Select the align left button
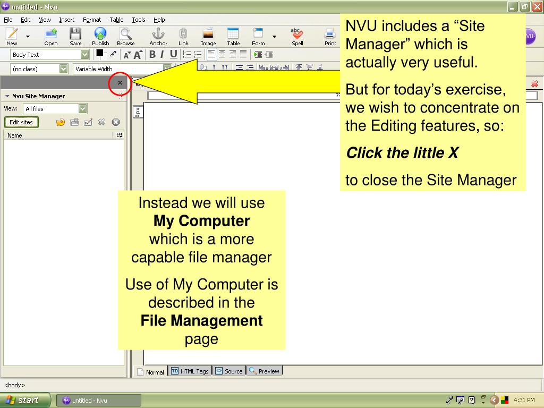The image size is (544, 408). 211,54
